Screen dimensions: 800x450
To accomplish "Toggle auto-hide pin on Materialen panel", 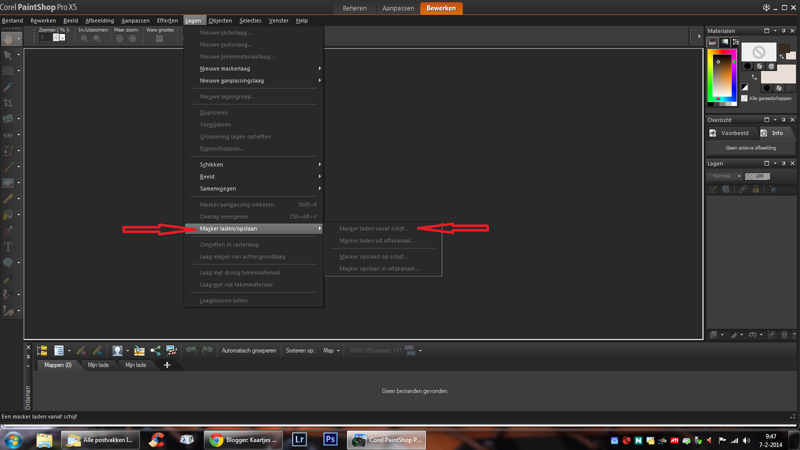I will click(783, 31).
